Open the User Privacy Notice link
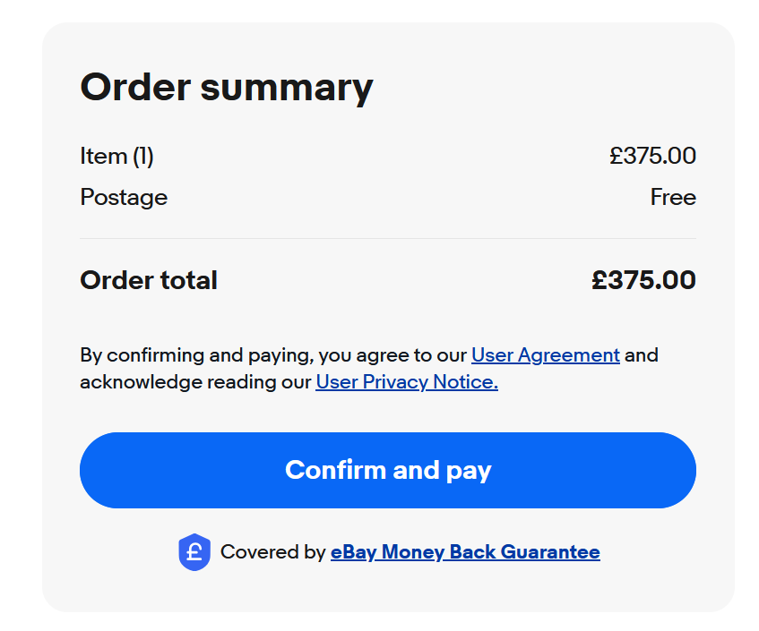The width and height of the screenshot is (759, 631). click(x=406, y=382)
